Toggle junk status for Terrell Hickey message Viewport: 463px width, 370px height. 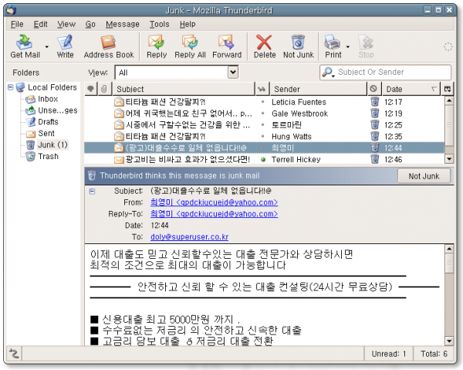click(x=374, y=159)
